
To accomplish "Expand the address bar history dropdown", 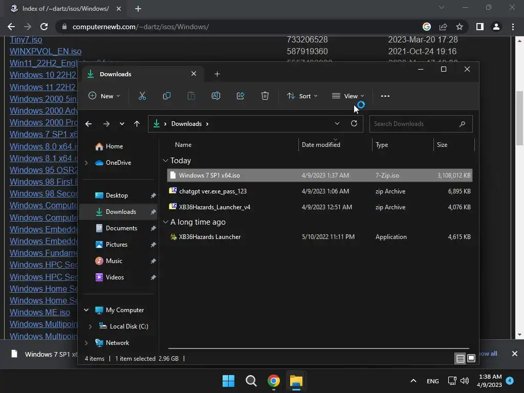I will (337, 123).
